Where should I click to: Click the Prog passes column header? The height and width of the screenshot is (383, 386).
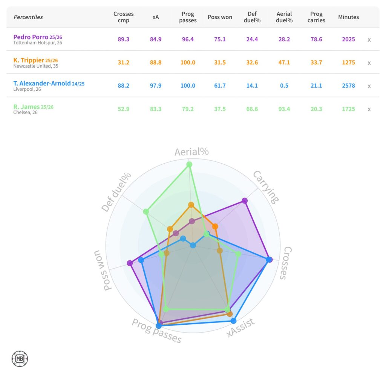[188, 17]
